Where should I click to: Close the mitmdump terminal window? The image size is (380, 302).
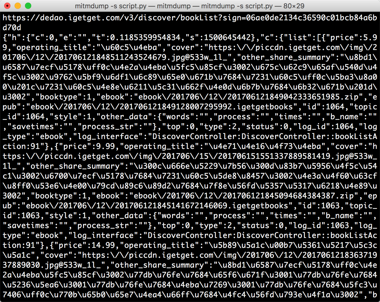8,6
